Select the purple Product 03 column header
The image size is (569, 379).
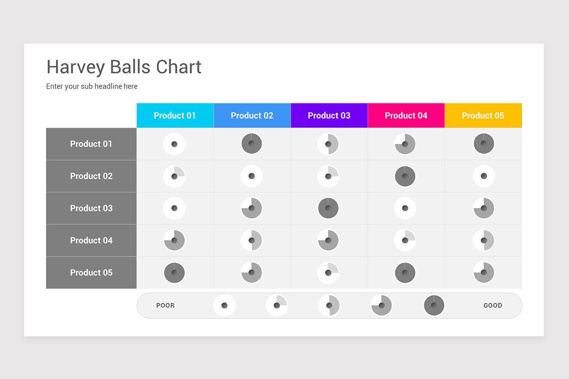click(x=329, y=116)
